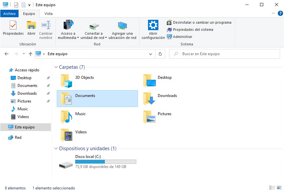284x192 pixels.
Task: Switch to large icons view in status bar
Action: coord(278,188)
